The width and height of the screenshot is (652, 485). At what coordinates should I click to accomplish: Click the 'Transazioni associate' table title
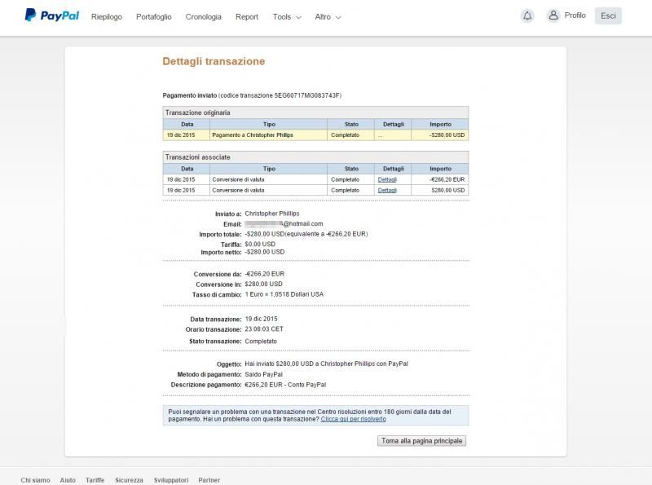pos(197,157)
